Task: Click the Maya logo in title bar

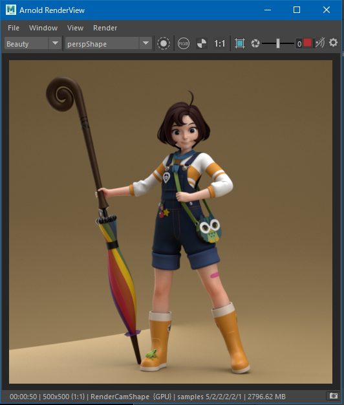Action: coord(11,10)
